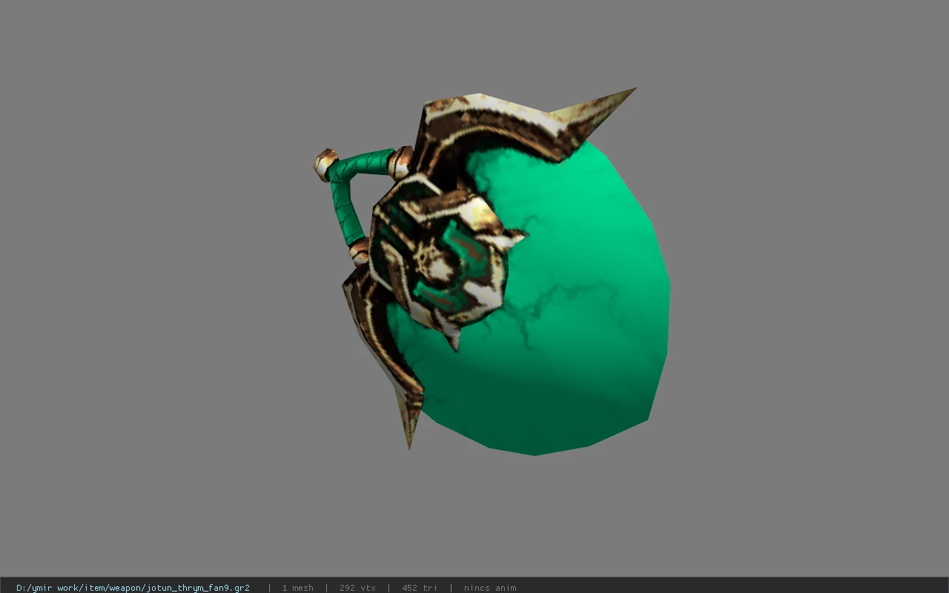Click the "292 vtx" vertex count
Image resolution: width=949 pixels, height=593 pixels.
tap(357, 588)
